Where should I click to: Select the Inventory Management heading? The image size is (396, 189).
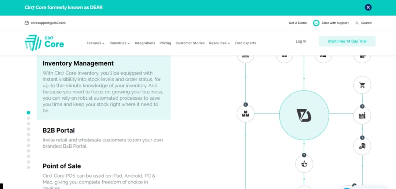[x=78, y=63]
